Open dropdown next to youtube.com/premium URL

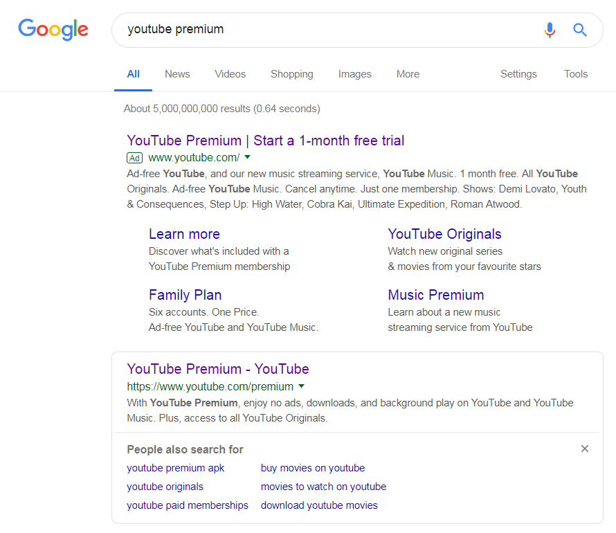tap(301, 386)
